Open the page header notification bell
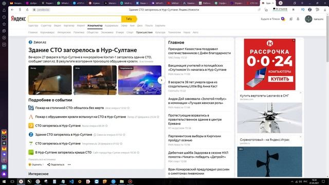 coord(298,19)
